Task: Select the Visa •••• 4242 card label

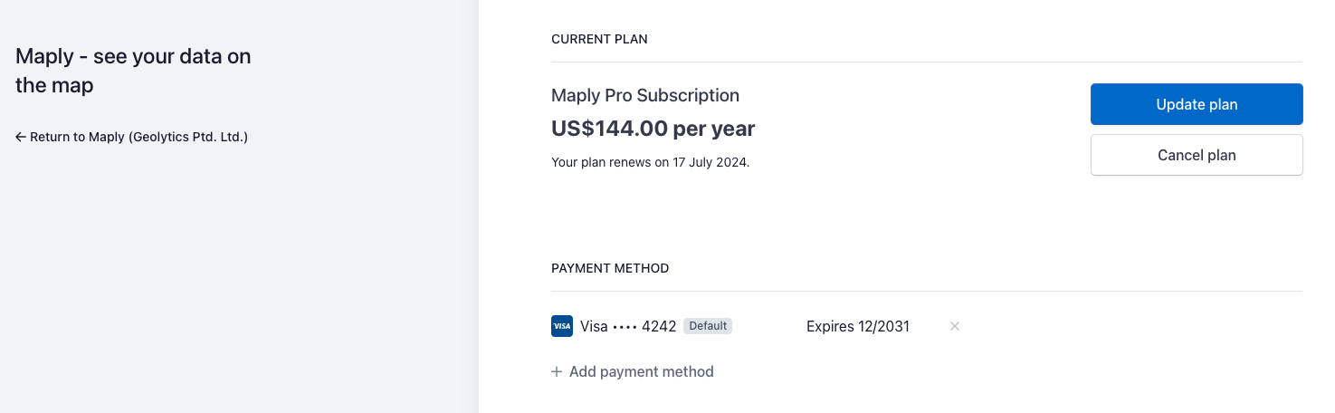Action: (628, 326)
